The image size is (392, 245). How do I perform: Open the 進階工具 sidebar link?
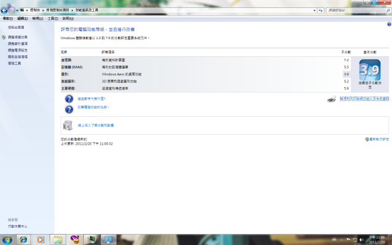(x=14, y=63)
